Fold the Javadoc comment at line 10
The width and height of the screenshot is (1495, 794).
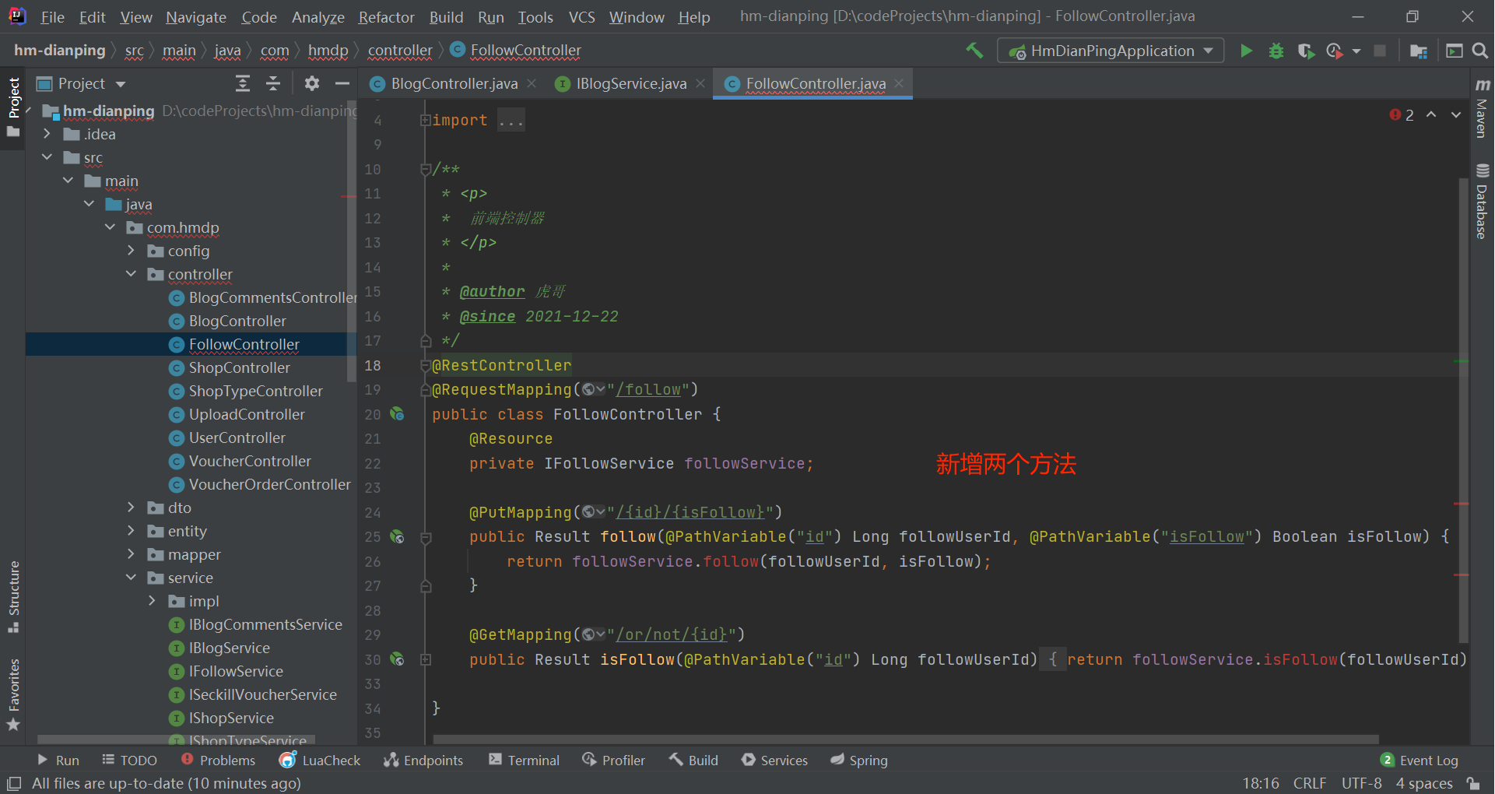point(426,169)
